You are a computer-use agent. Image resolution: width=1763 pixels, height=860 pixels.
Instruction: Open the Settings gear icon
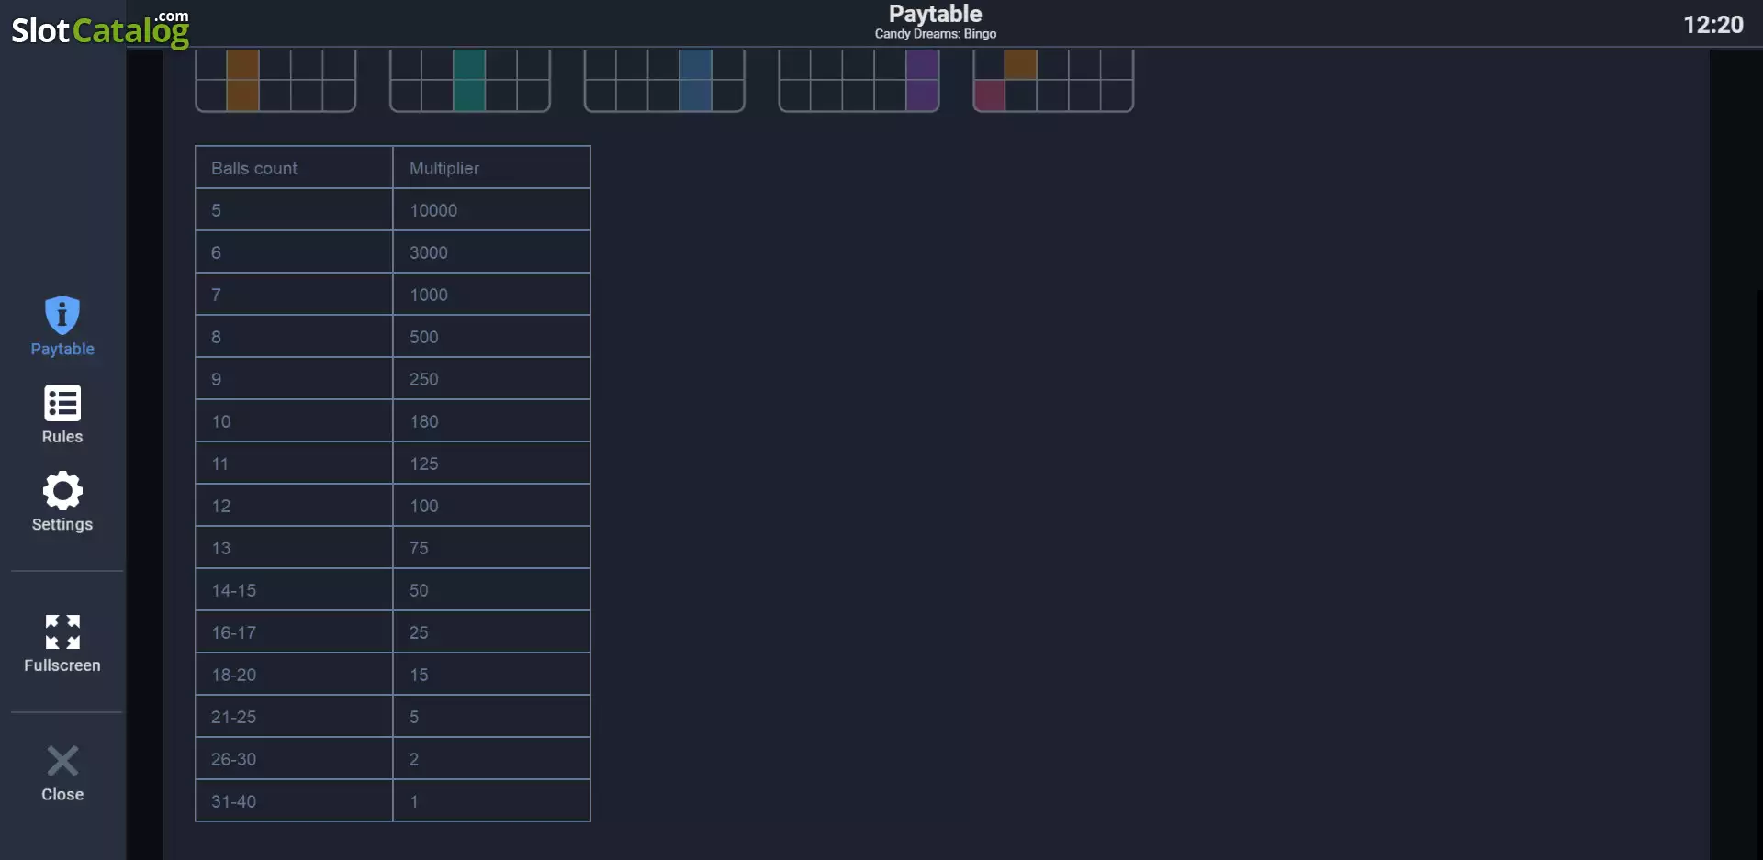(62, 491)
